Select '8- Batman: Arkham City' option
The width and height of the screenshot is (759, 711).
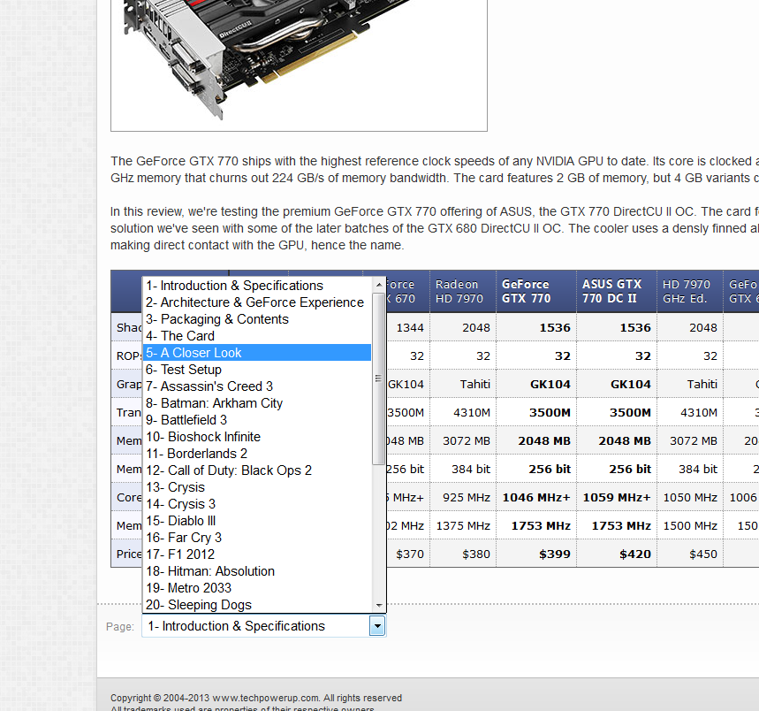257,403
